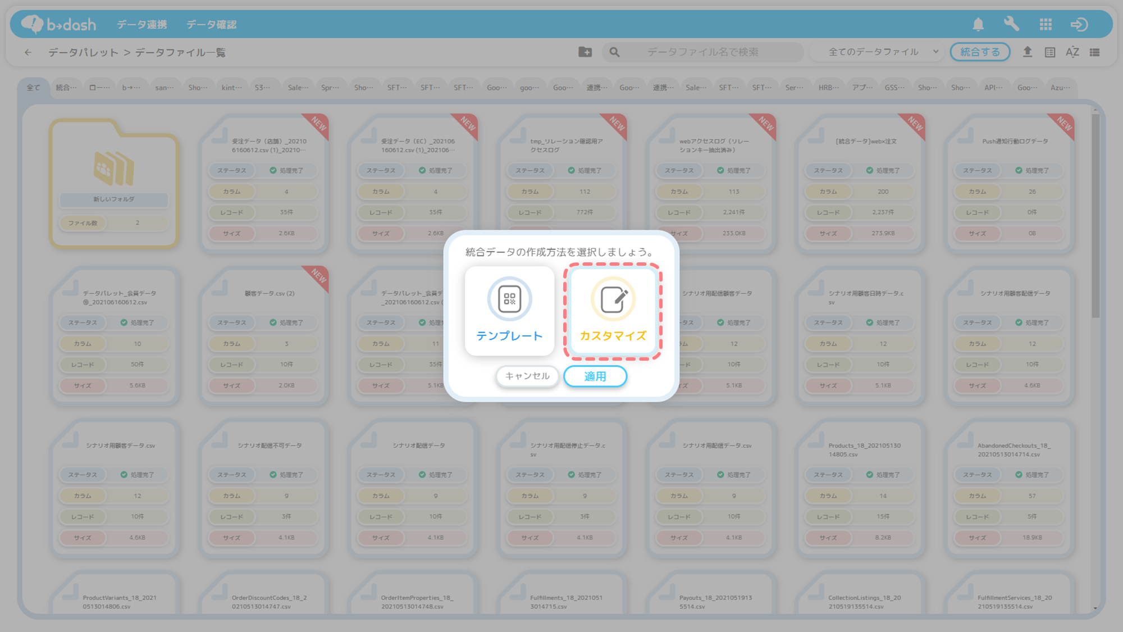Viewport: 1123px width, 632px height.
Task: Select the カスタマイズ option card
Action: point(613,311)
